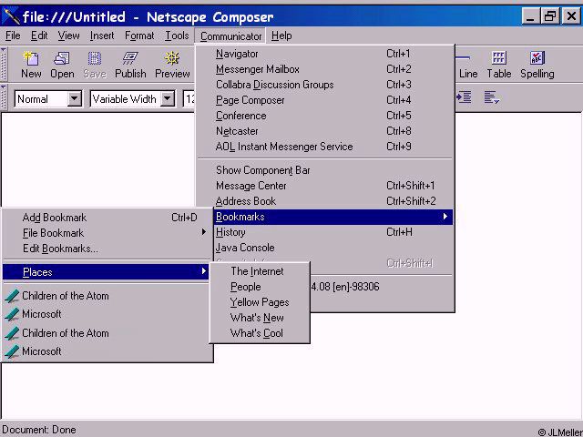Select Collabra Discussion Groups item
The image size is (583, 437).
(x=324, y=85)
